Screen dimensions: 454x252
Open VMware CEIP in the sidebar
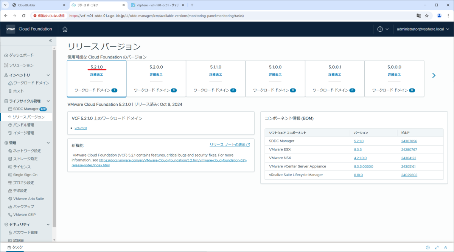[x=25, y=215]
